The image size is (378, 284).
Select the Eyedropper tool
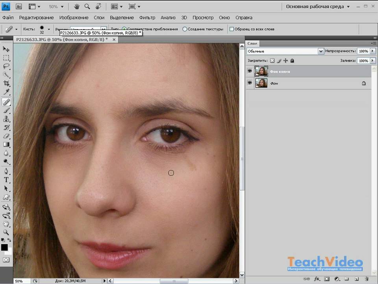(x=6, y=92)
